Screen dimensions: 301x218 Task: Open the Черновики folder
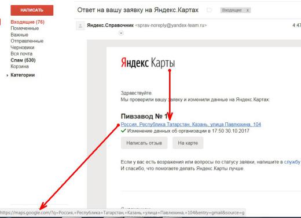point(23,48)
